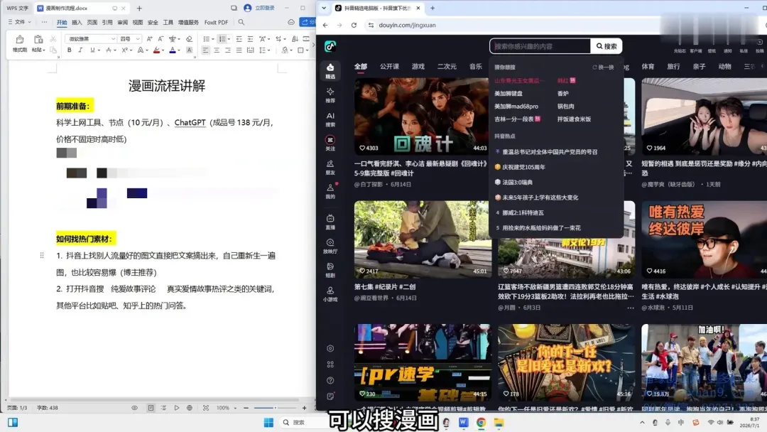Viewport: 767px width, 432px height.
Task: Click the Windows Start button
Action: click(268, 422)
